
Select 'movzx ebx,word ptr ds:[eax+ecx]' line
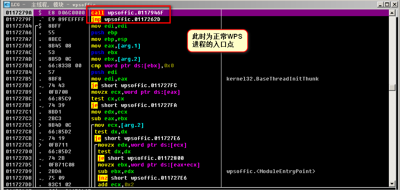tap(149, 165)
